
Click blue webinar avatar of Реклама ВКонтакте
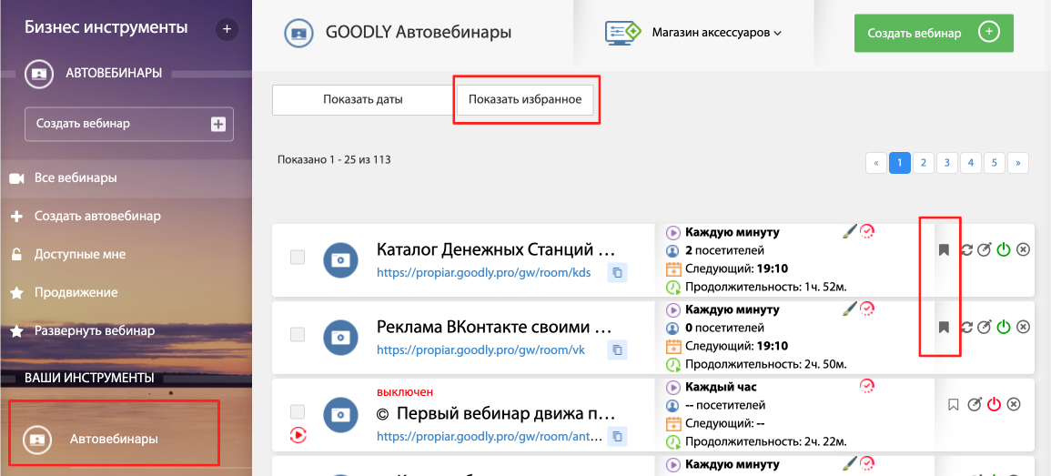pos(341,338)
